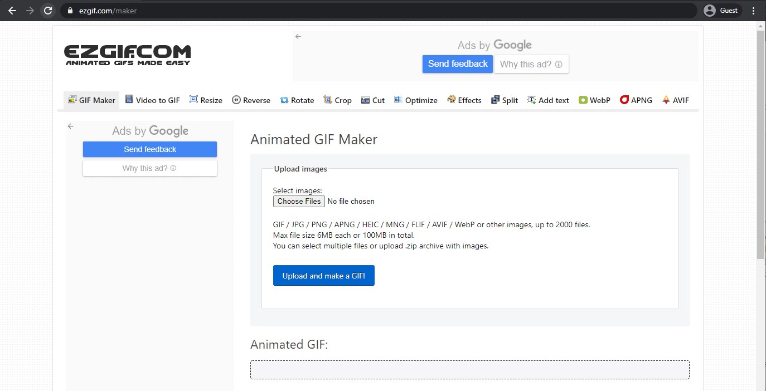Reload the page with the refresh icon
Screen dimensions: 766x391
[x=49, y=11]
